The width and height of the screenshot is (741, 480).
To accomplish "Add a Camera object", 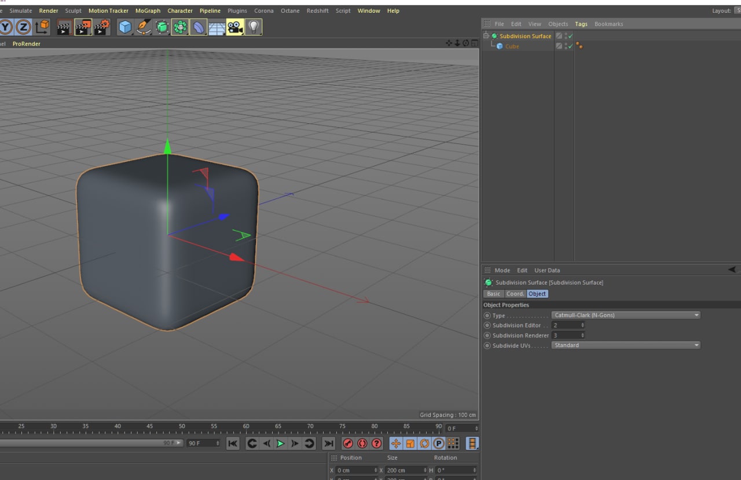I will [235, 27].
